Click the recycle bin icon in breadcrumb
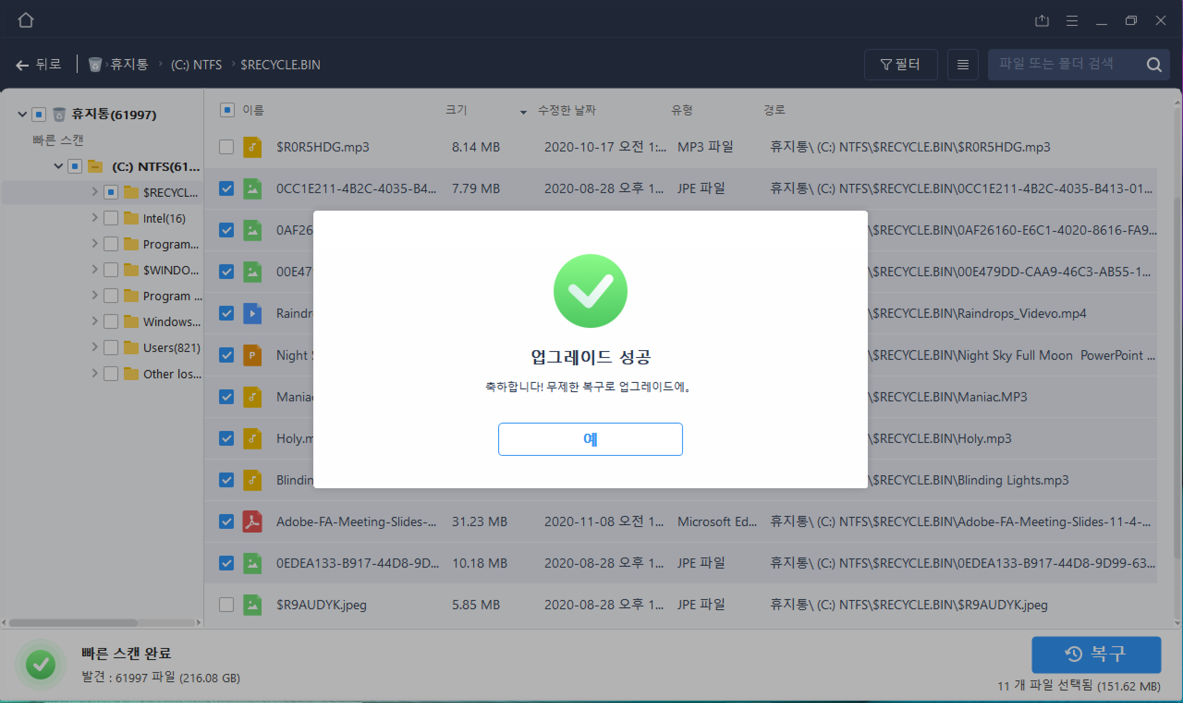The height and width of the screenshot is (703, 1183). (95, 64)
